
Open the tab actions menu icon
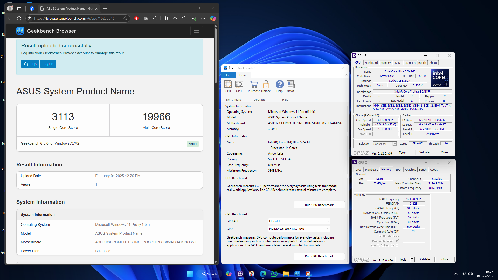[x=19, y=9]
